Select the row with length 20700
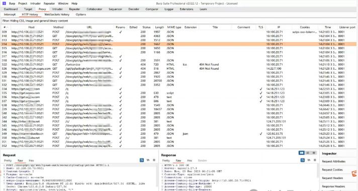This screenshot has width=358, height=191. 179,81
